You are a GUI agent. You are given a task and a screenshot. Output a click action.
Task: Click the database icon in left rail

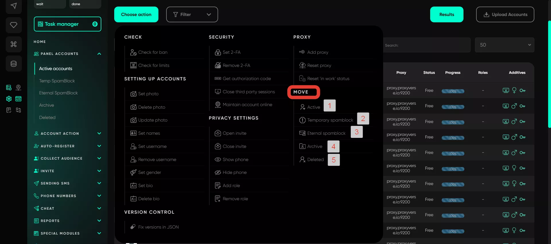[13, 64]
